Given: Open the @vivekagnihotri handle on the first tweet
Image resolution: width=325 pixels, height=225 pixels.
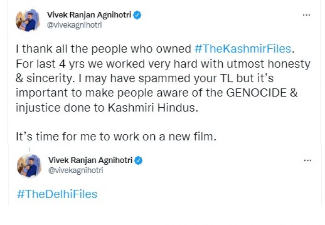Looking at the screenshot, I should click(75, 25).
